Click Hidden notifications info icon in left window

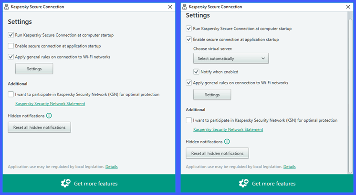(x=49, y=116)
